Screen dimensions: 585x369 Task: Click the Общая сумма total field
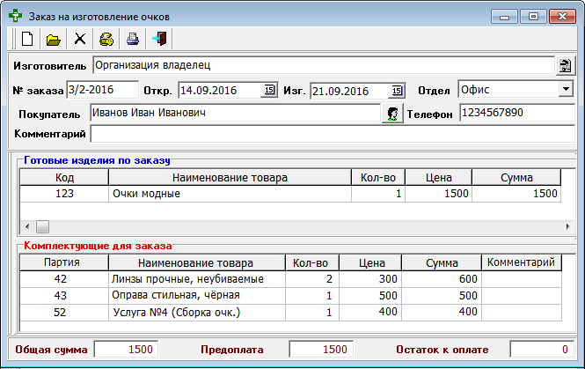[x=126, y=350]
